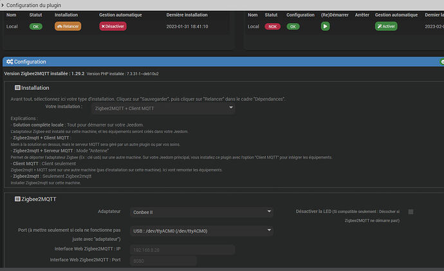Click the Zigbee2MQTT section list icon
444x271 pixels.
(x=17, y=199)
